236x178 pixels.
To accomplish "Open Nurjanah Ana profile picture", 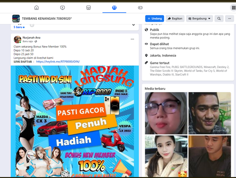I will coord(17,39).
